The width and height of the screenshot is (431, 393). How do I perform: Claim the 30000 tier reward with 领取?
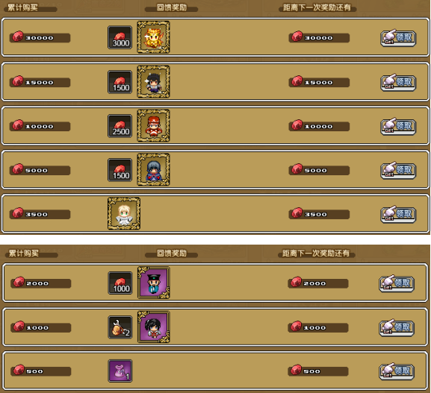tap(398, 38)
